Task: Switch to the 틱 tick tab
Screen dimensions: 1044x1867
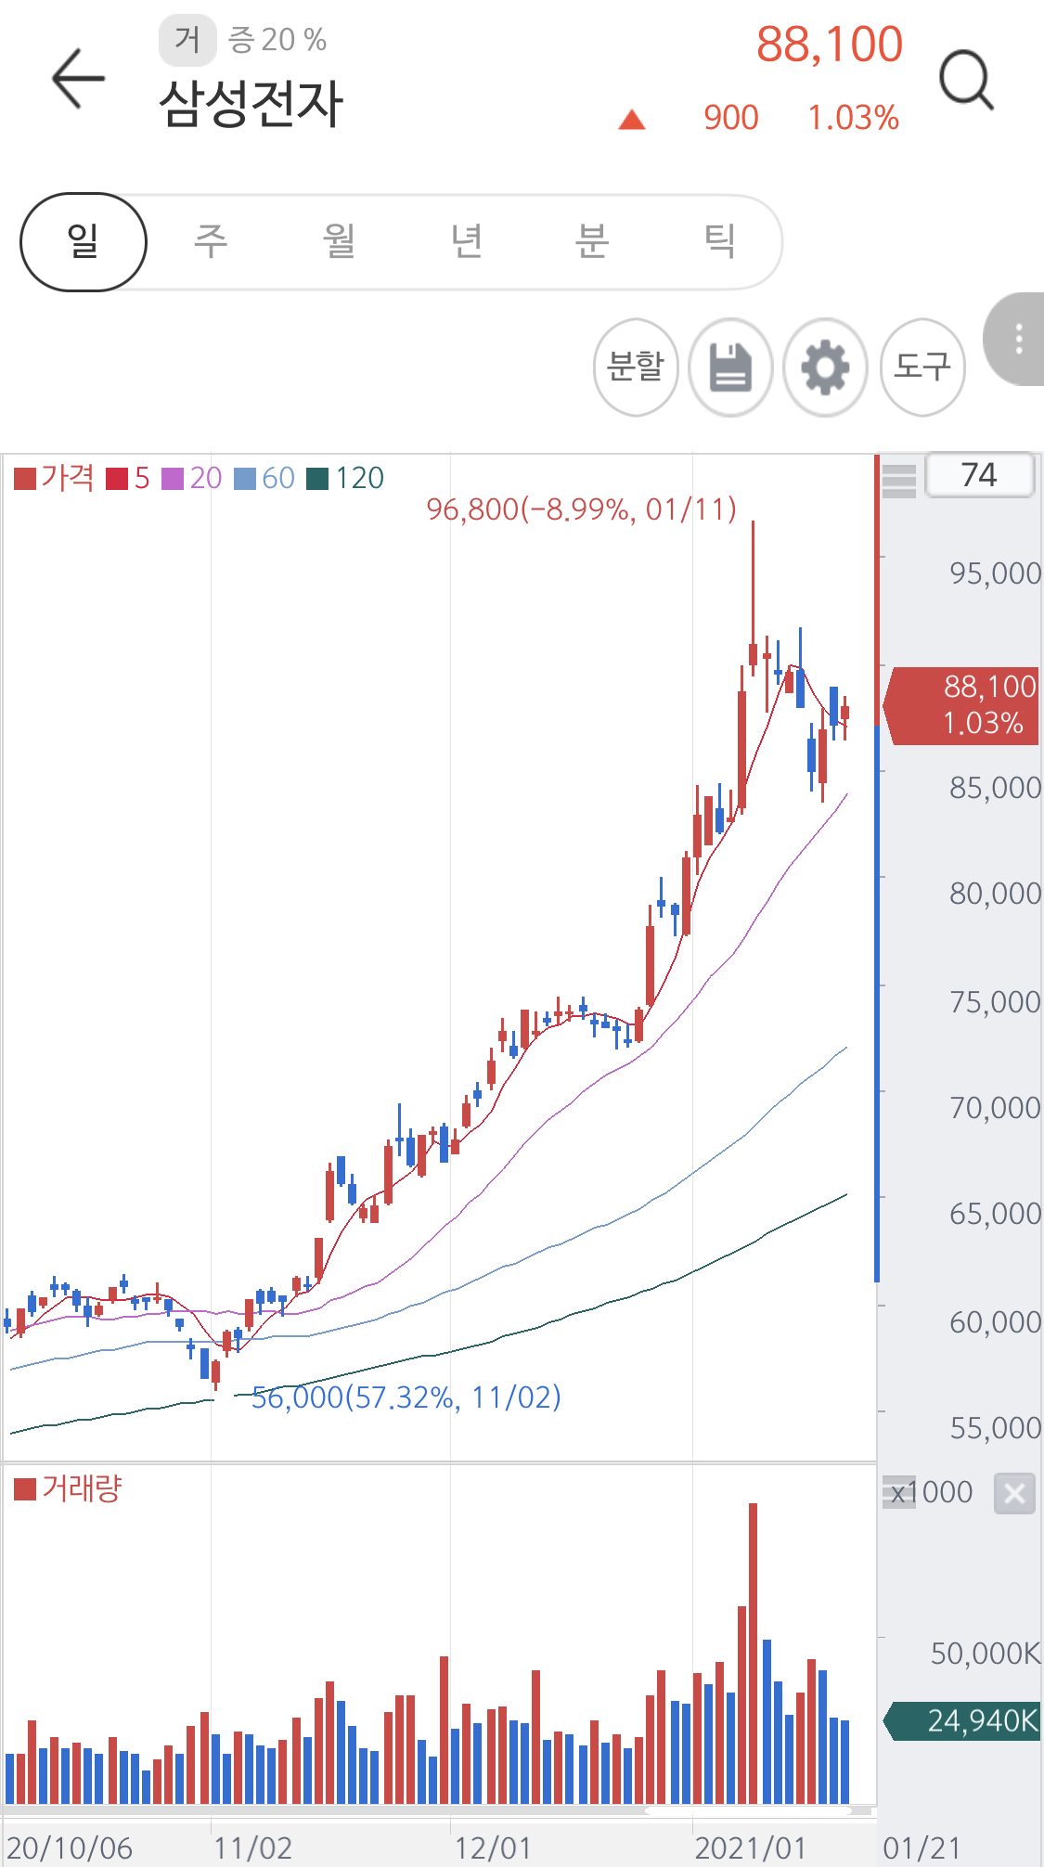Action: click(720, 241)
